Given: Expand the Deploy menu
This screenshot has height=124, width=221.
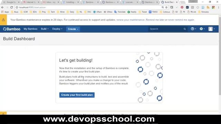Looking at the screenshot, I should click(57, 29).
